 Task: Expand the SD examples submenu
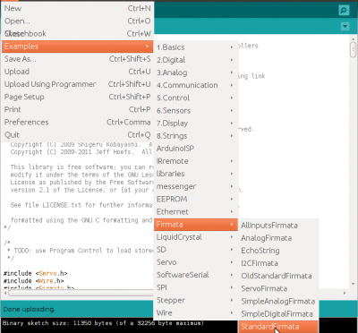196,250
